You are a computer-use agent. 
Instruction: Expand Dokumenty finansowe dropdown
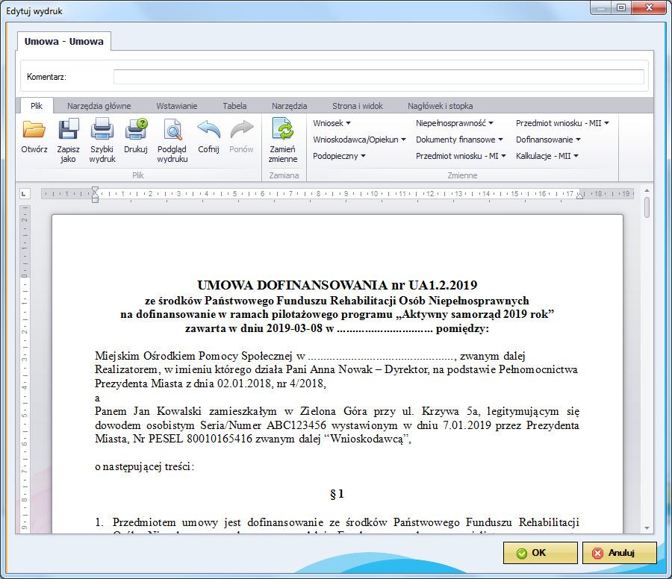(x=459, y=140)
